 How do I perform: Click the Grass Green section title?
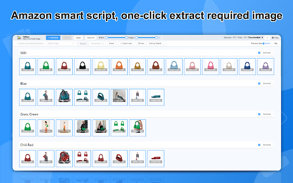29,114
